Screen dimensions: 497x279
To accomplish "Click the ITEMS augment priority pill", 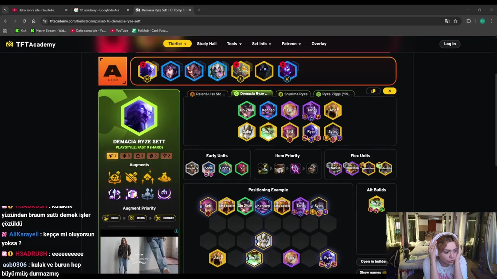I will (138, 218).
